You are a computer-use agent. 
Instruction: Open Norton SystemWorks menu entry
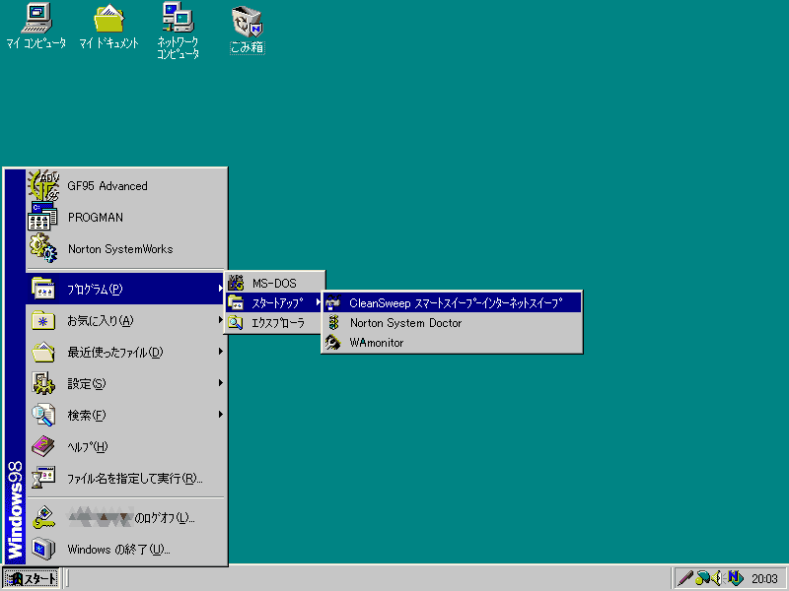tap(125, 249)
